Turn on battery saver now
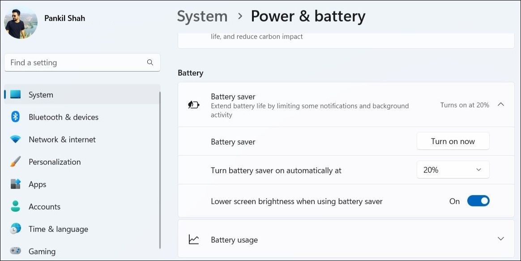The image size is (521, 261). click(x=453, y=141)
